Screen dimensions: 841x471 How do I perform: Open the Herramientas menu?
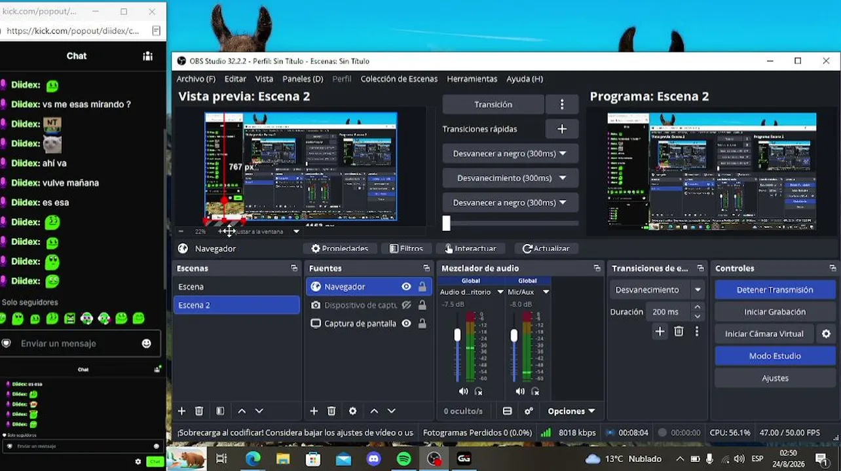(472, 78)
